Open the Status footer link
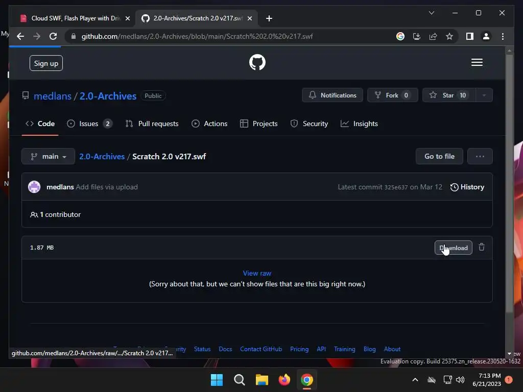Image resolution: width=523 pixels, height=392 pixels. (x=202, y=349)
